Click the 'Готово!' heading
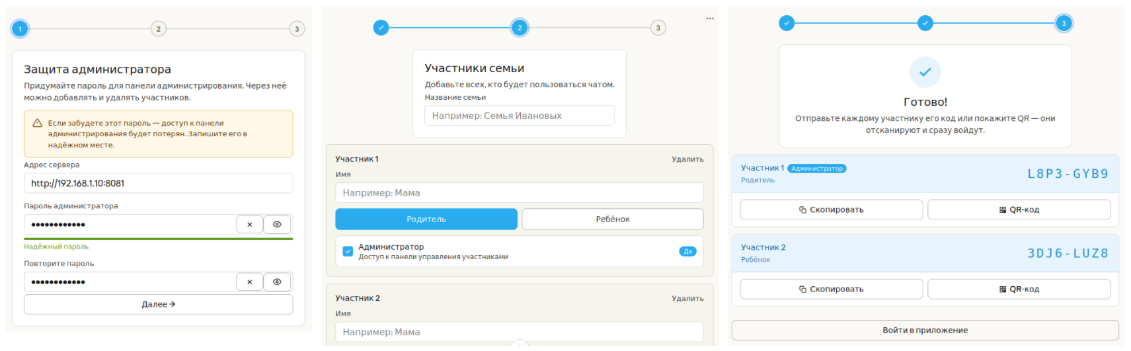This screenshot has width=1131, height=351. pyautogui.click(x=925, y=102)
